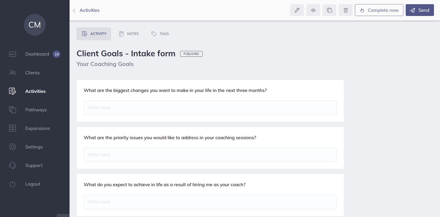Click the Support headset icon
This screenshot has width=440, height=217.
coord(12,165)
